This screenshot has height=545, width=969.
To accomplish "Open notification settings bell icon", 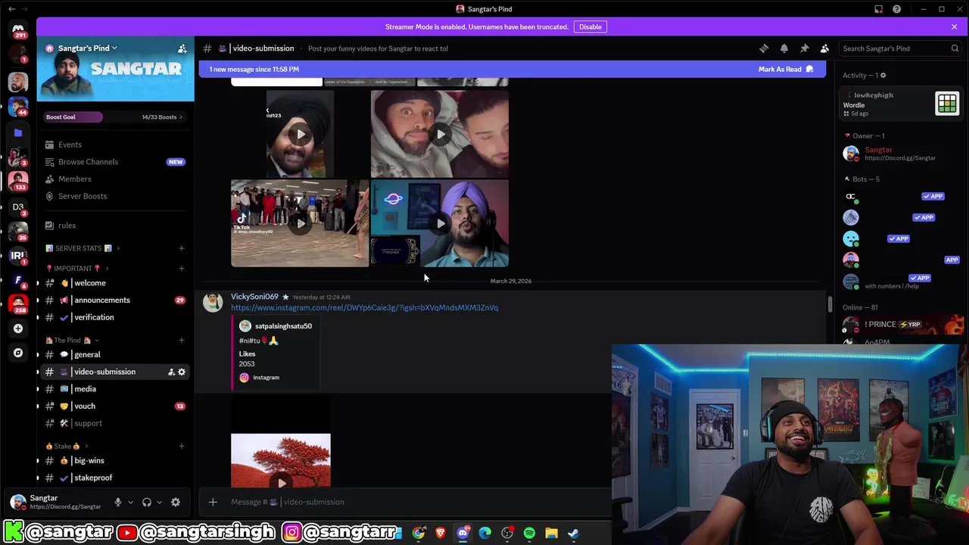I will click(x=784, y=48).
